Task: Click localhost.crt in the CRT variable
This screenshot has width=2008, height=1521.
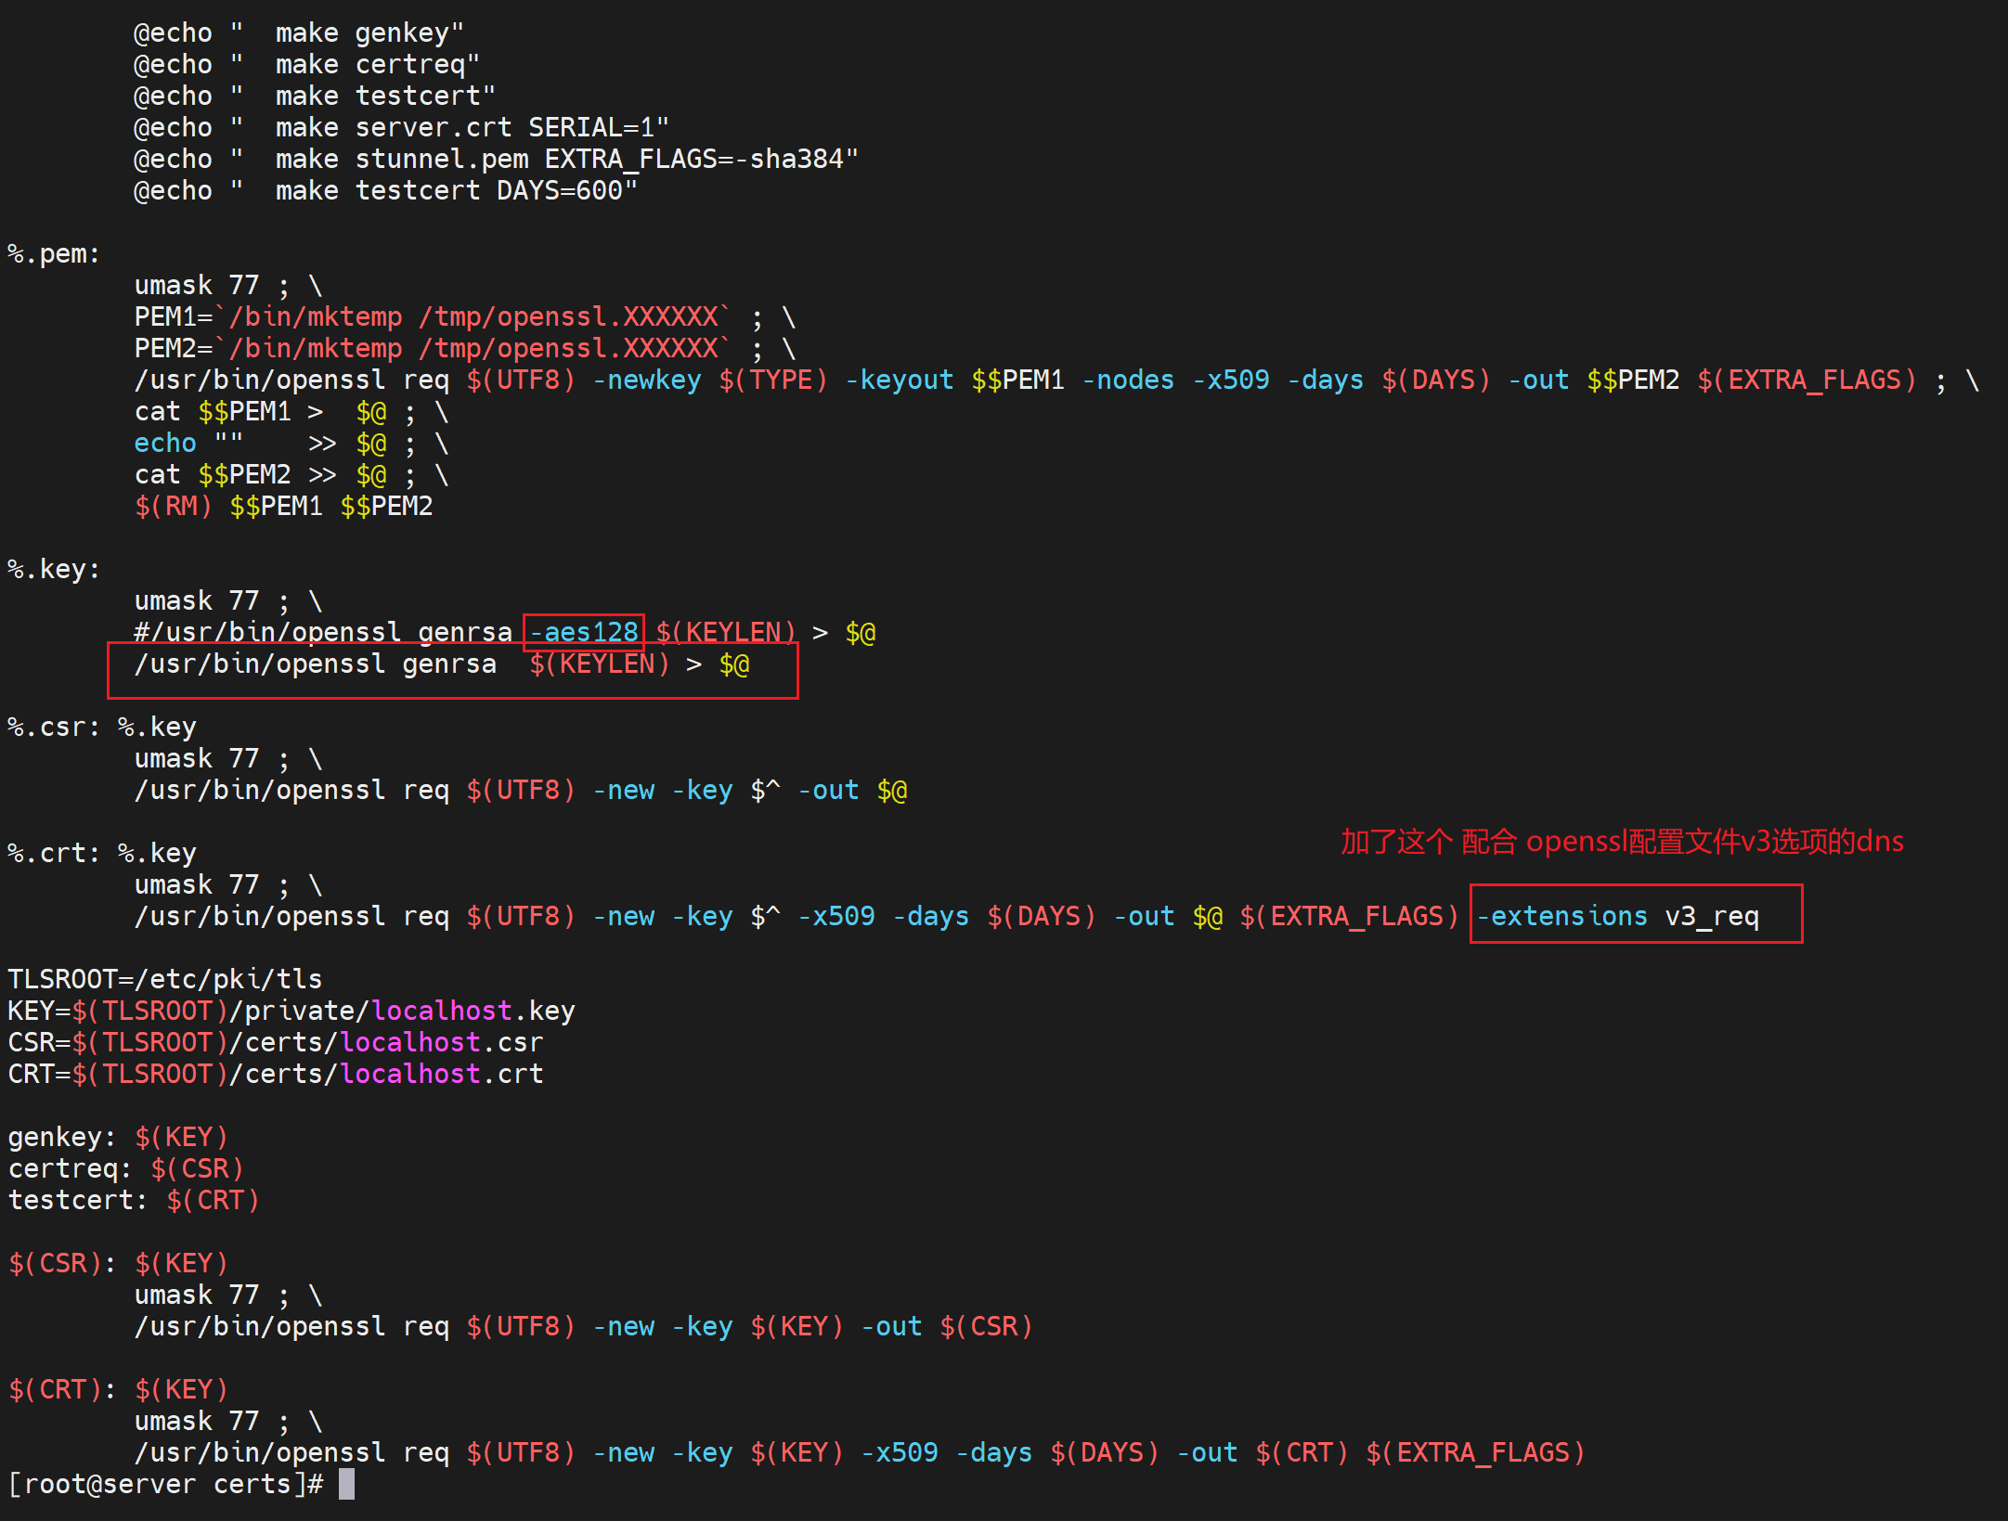Action: tap(442, 1075)
